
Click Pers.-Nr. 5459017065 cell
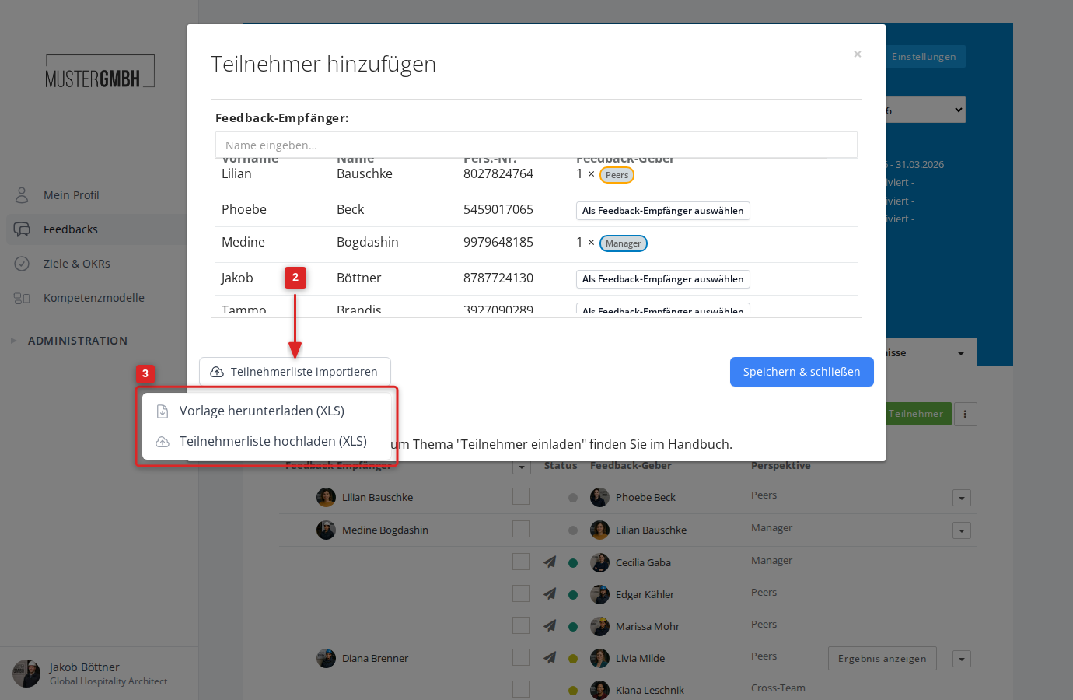[498, 209]
